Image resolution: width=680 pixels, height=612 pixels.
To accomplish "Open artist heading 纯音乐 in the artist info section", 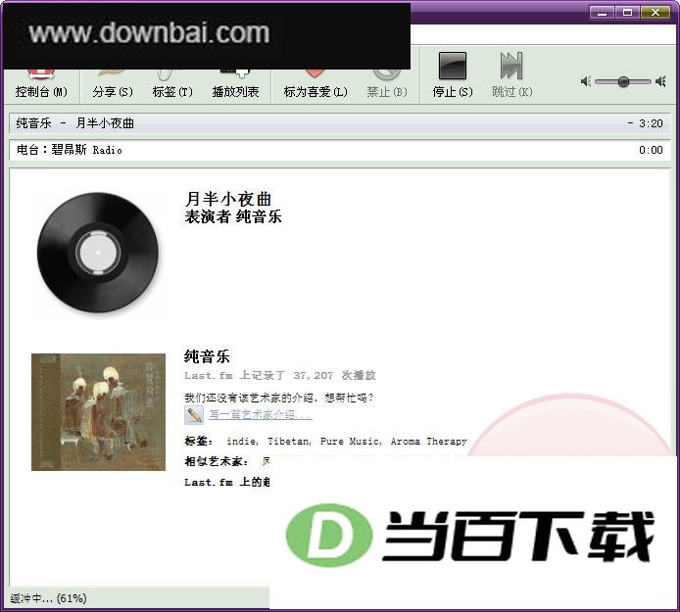I will coord(207,356).
